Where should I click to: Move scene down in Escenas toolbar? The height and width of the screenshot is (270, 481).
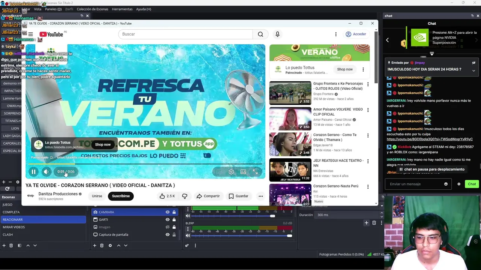click(x=35, y=246)
